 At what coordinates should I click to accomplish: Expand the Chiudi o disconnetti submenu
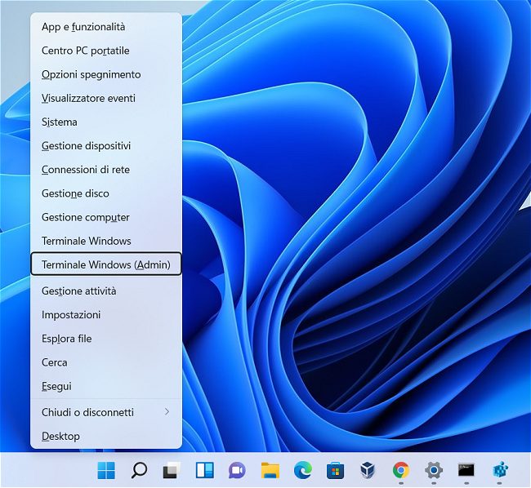click(x=106, y=413)
